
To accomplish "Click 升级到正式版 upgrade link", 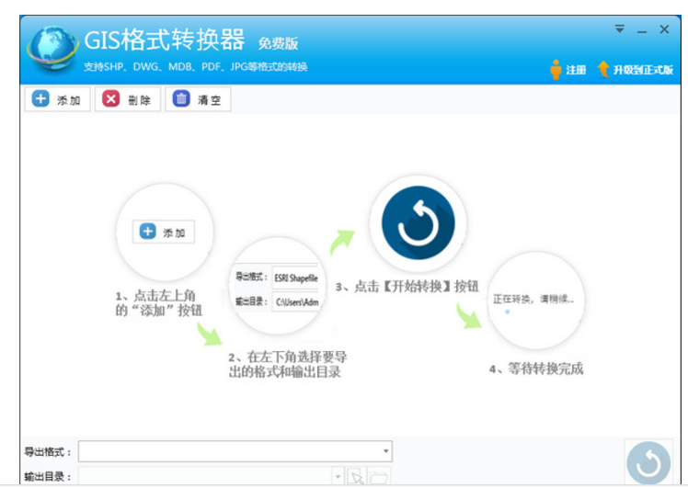I will (x=642, y=70).
